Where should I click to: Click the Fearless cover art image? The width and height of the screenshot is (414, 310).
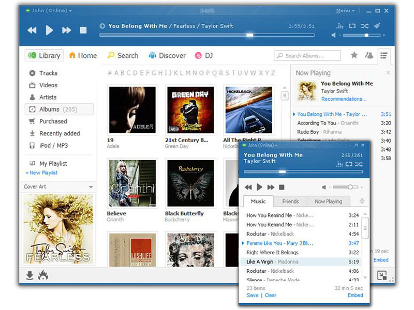pyautogui.click(x=58, y=229)
